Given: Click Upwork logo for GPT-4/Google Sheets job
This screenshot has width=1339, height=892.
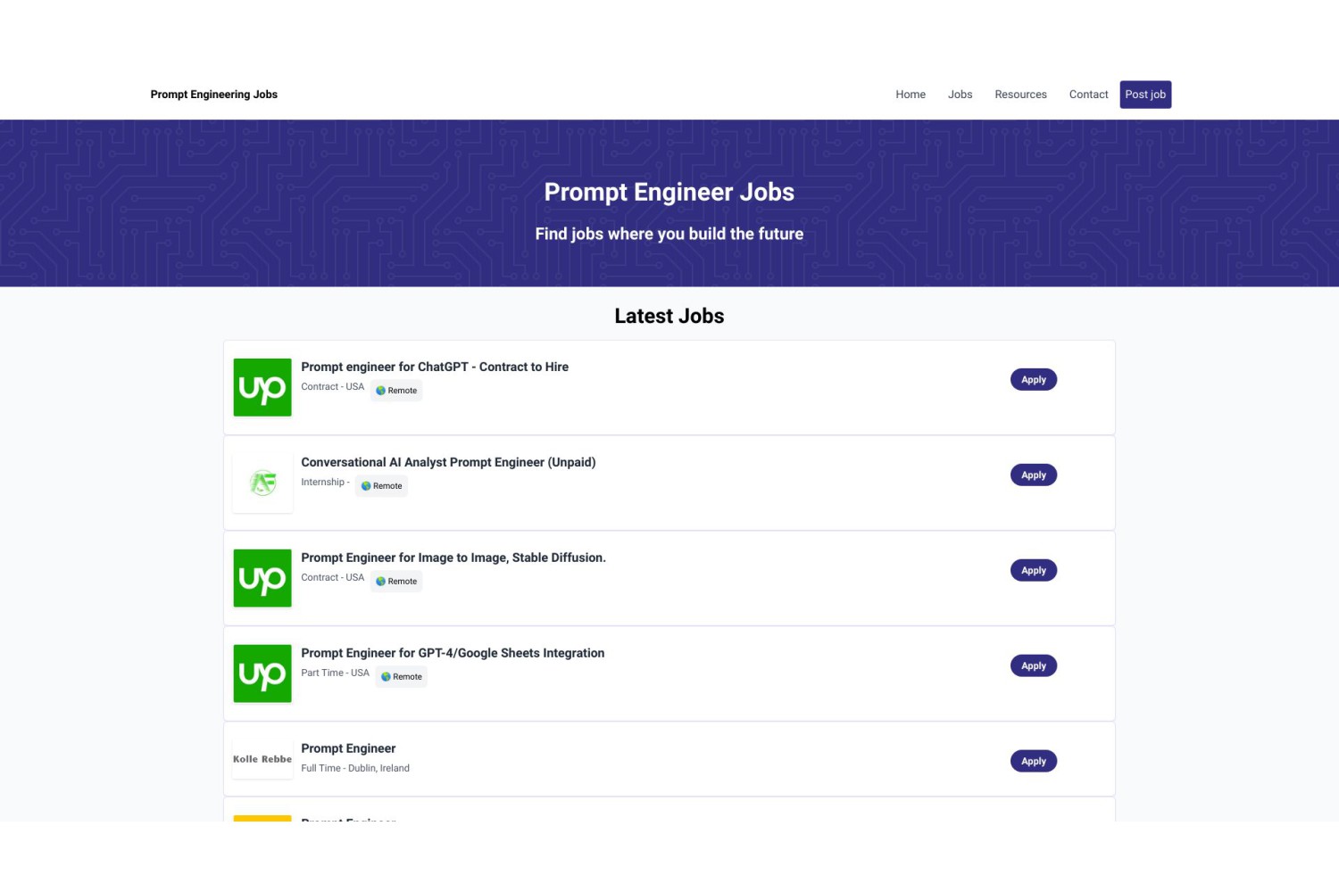Looking at the screenshot, I should (x=262, y=673).
